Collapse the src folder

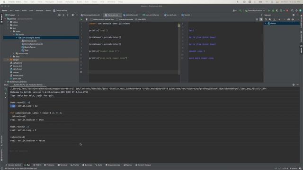point(8,28)
